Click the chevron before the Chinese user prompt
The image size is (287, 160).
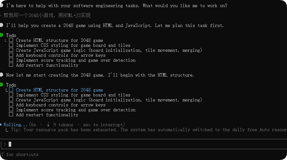pyautogui.click(x=1, y=16)
